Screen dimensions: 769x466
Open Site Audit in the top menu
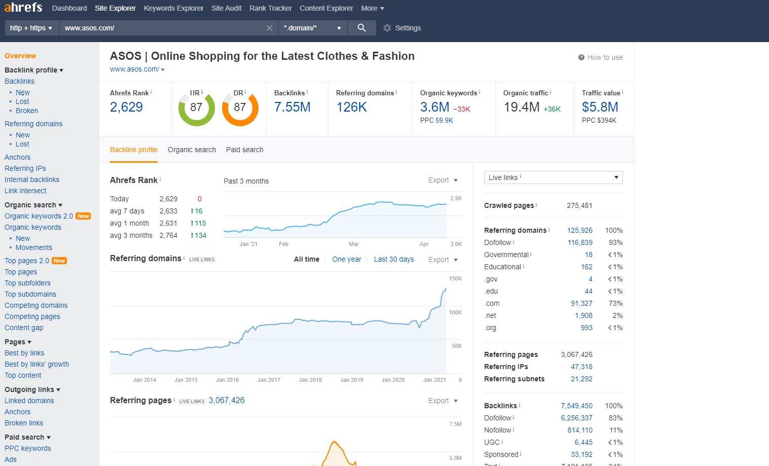pos(227,8)
